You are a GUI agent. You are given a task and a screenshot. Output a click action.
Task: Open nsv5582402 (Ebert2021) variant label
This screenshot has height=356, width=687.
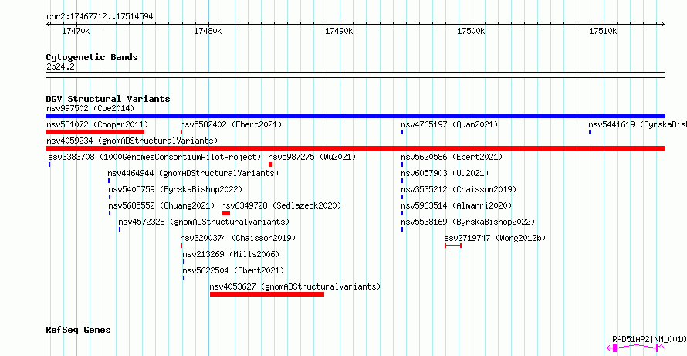tap(231, 124)
